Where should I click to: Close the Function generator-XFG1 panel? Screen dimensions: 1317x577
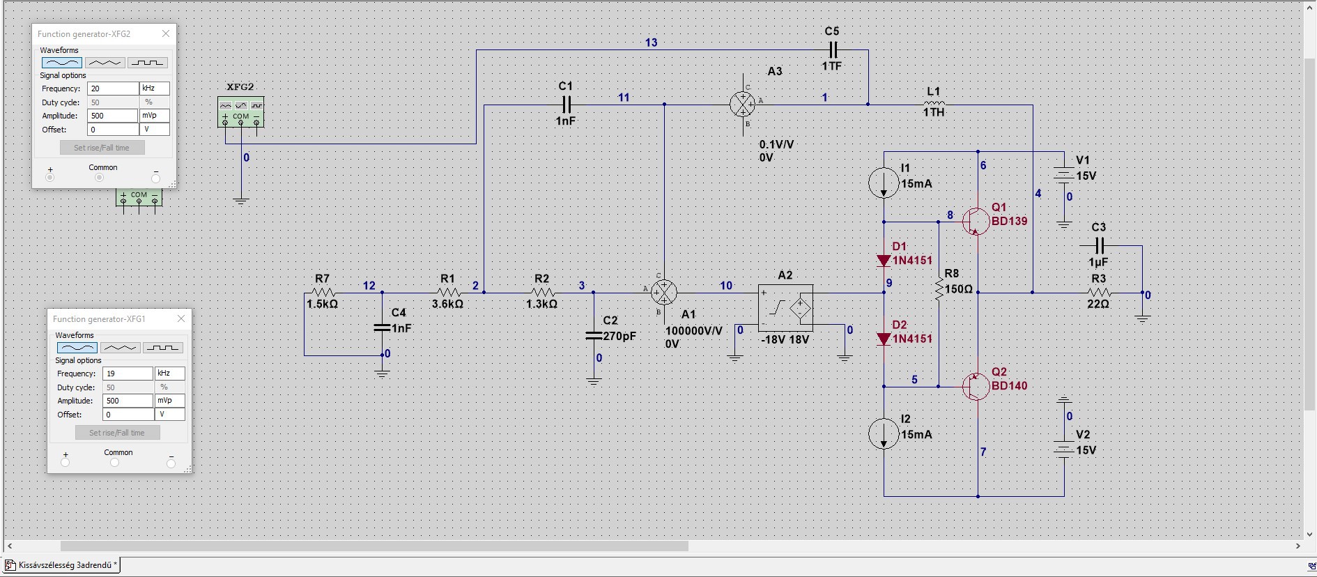181,318
